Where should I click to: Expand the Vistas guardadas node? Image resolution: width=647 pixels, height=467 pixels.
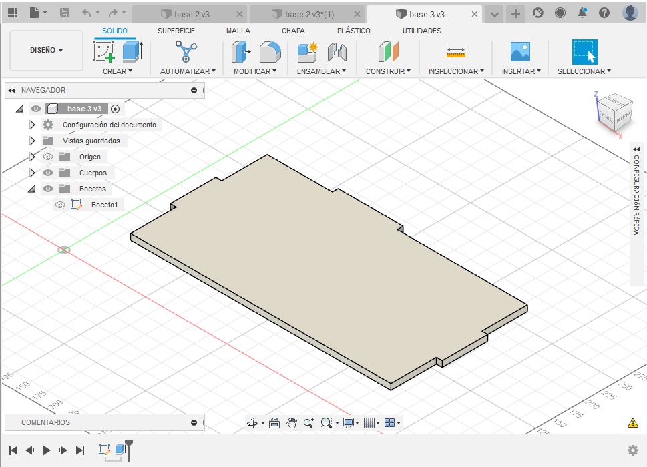pyautogui.click(x=31, y=141)
